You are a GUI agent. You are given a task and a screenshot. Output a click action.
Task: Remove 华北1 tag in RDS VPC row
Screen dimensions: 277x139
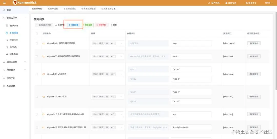107,97
